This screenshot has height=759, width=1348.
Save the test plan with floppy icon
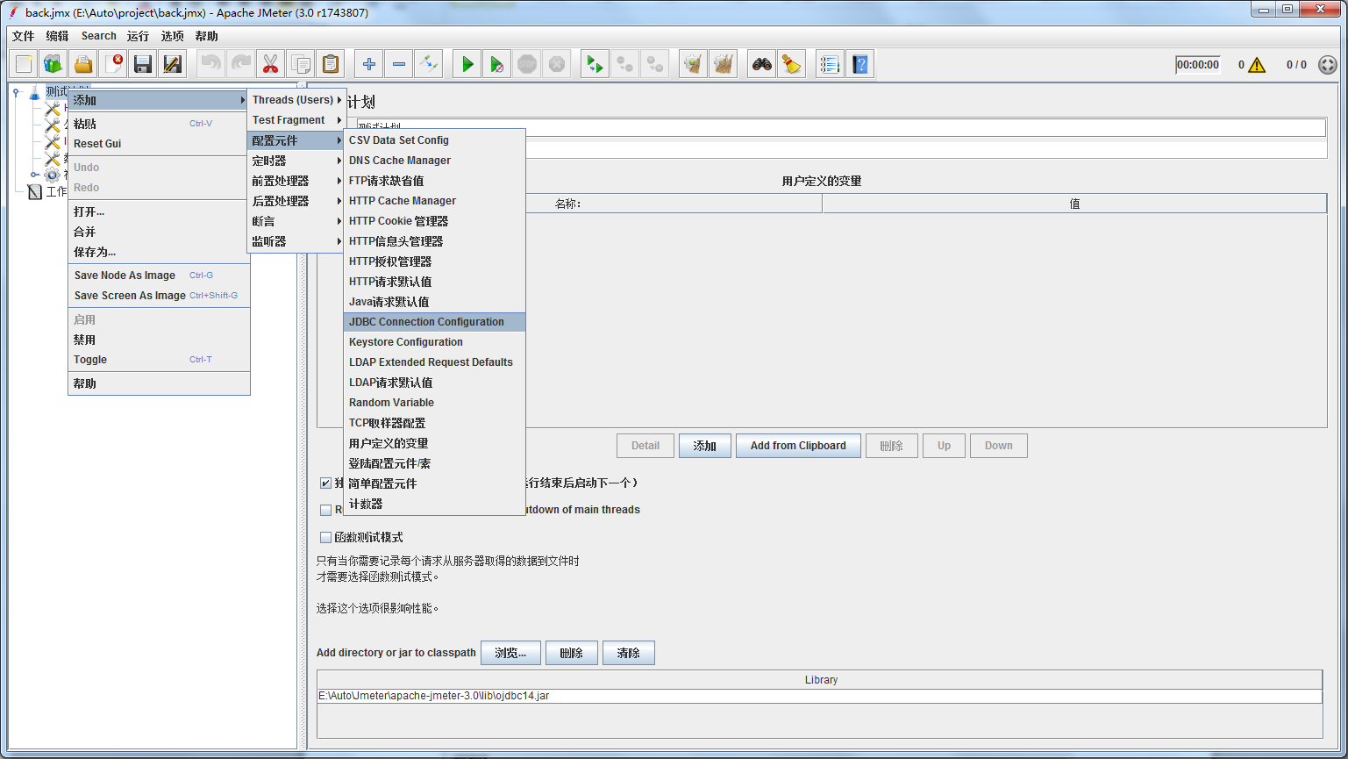(143, 64)
